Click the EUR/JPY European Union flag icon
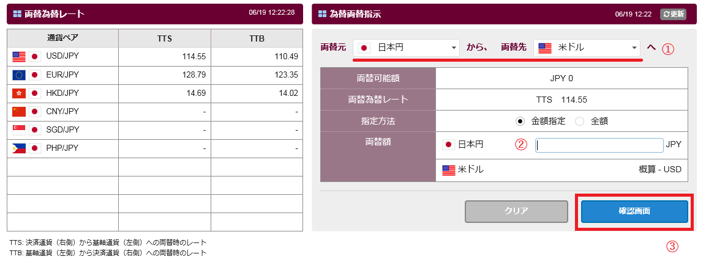This screenshot has height=262, width=706. coord(19,75)
